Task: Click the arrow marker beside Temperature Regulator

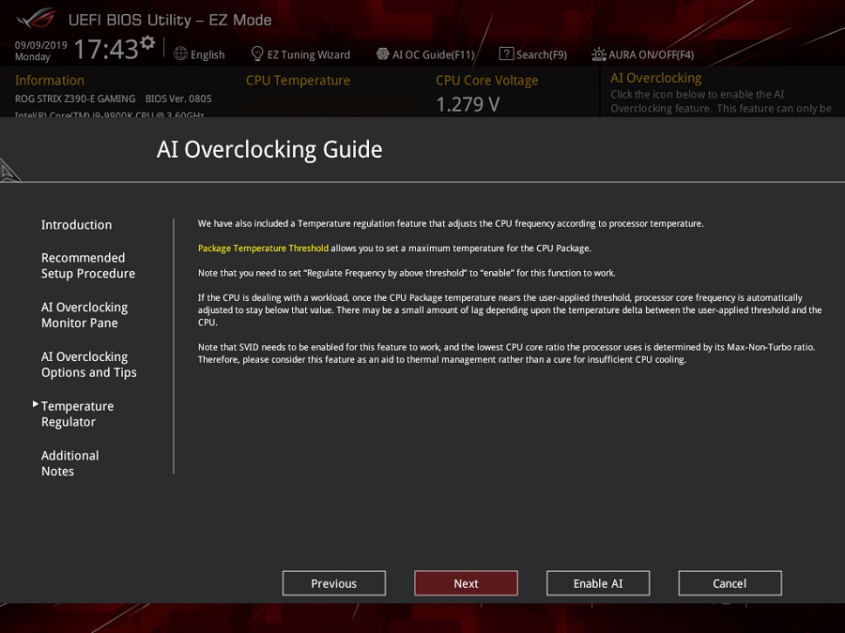Action: (x=36, y=403)
